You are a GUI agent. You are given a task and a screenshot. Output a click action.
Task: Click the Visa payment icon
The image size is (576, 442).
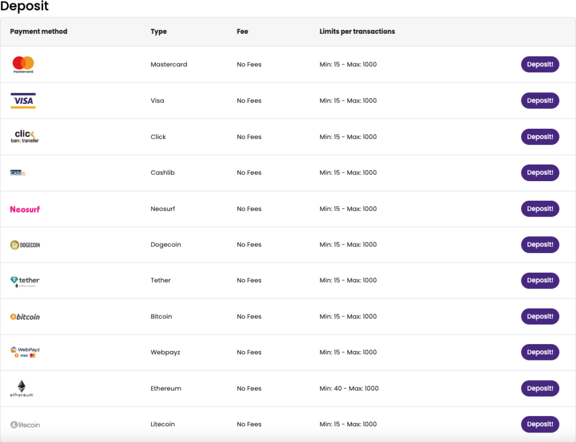(x=22, y=101)
